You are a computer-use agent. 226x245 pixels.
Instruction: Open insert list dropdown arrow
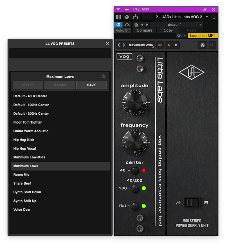(x=207, y=17)
